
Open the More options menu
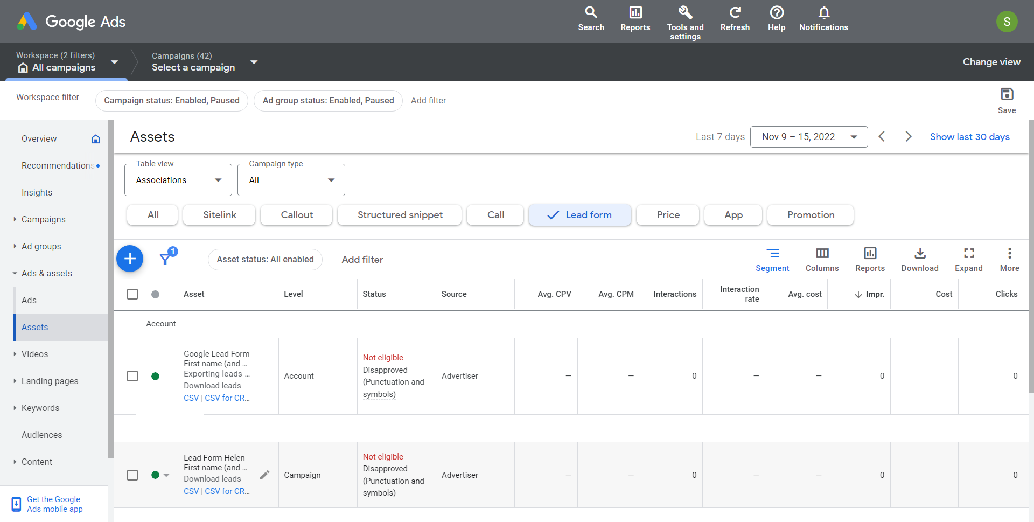(x=1009, y=260)
